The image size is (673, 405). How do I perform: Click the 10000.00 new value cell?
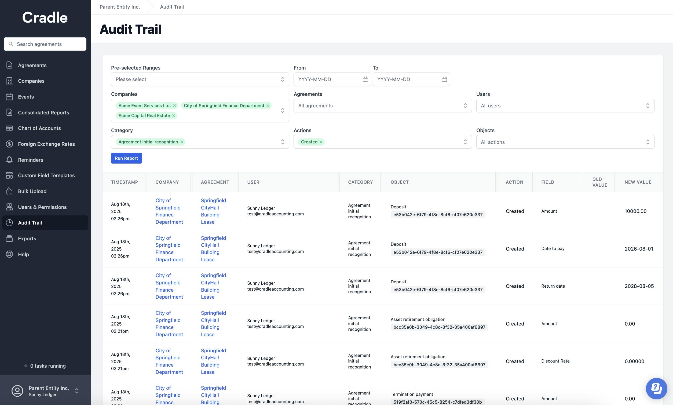[x=635, y=211]
